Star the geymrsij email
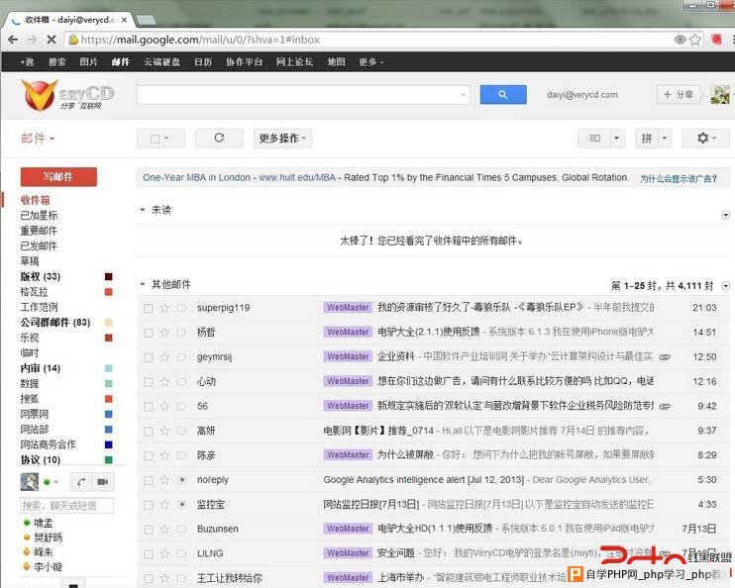735x588 pixels. click(x=164, y=357)
